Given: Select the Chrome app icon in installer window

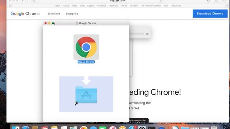Looking at the screenshot, I should click(86, 47).
